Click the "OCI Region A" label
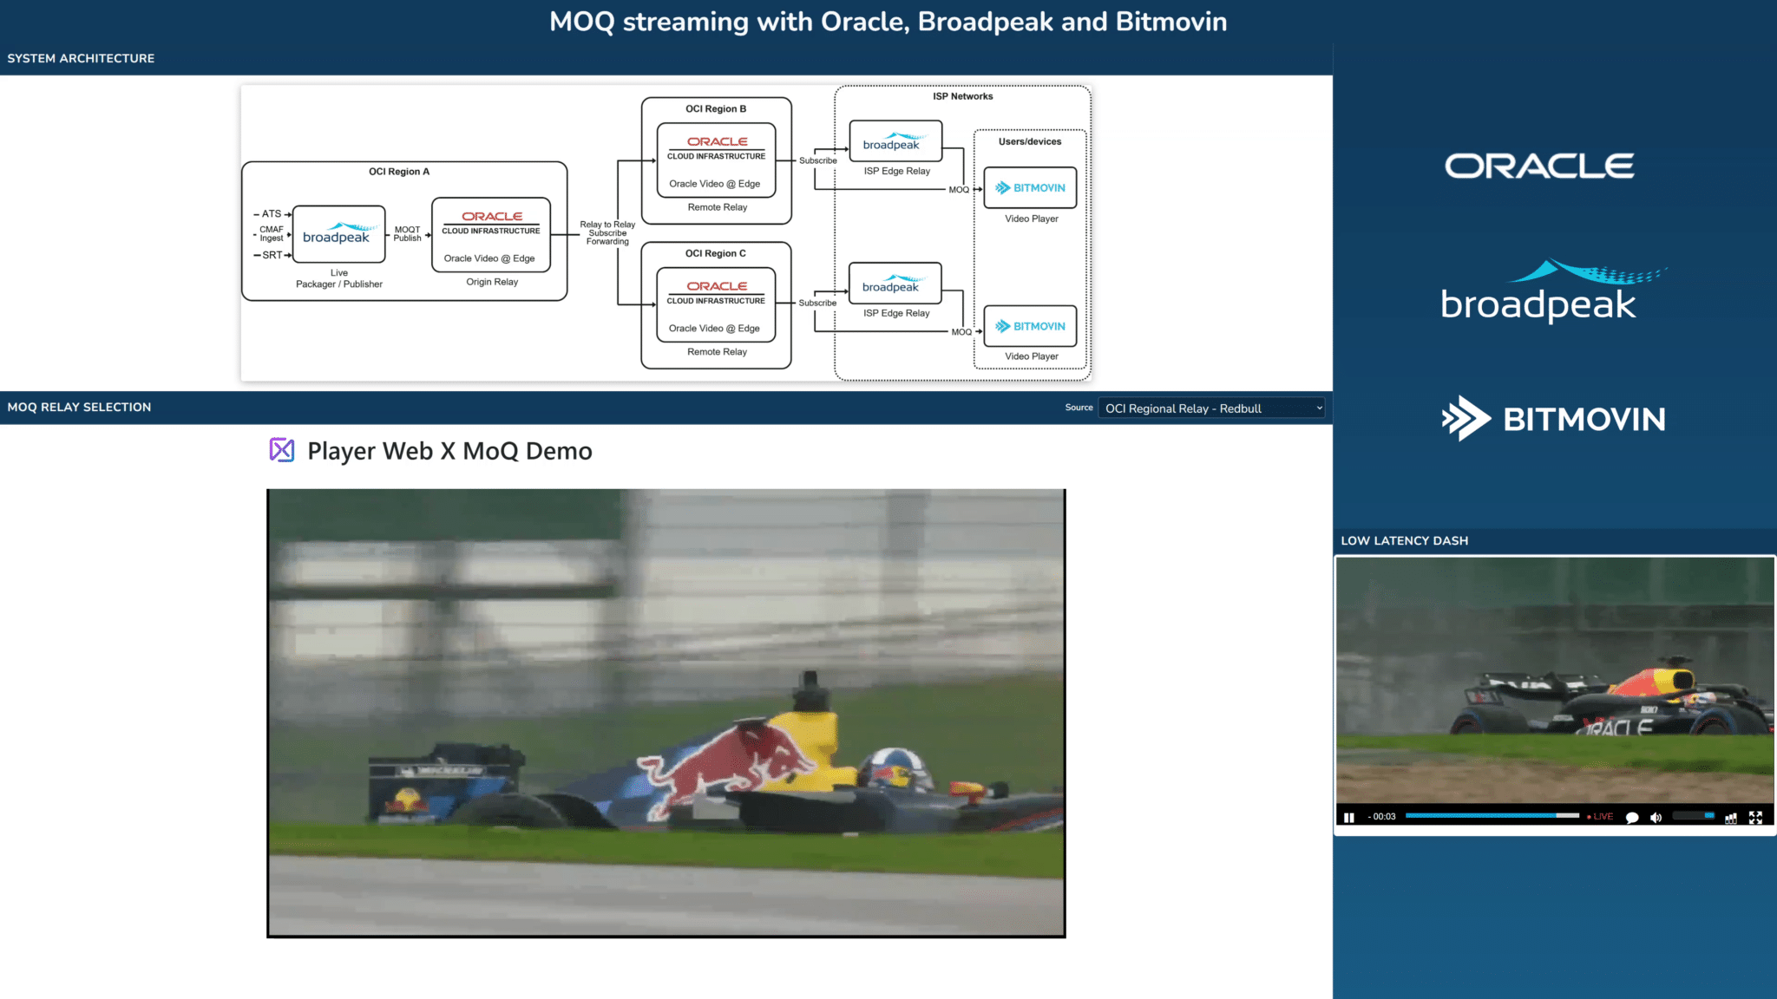 click(399, 172)
